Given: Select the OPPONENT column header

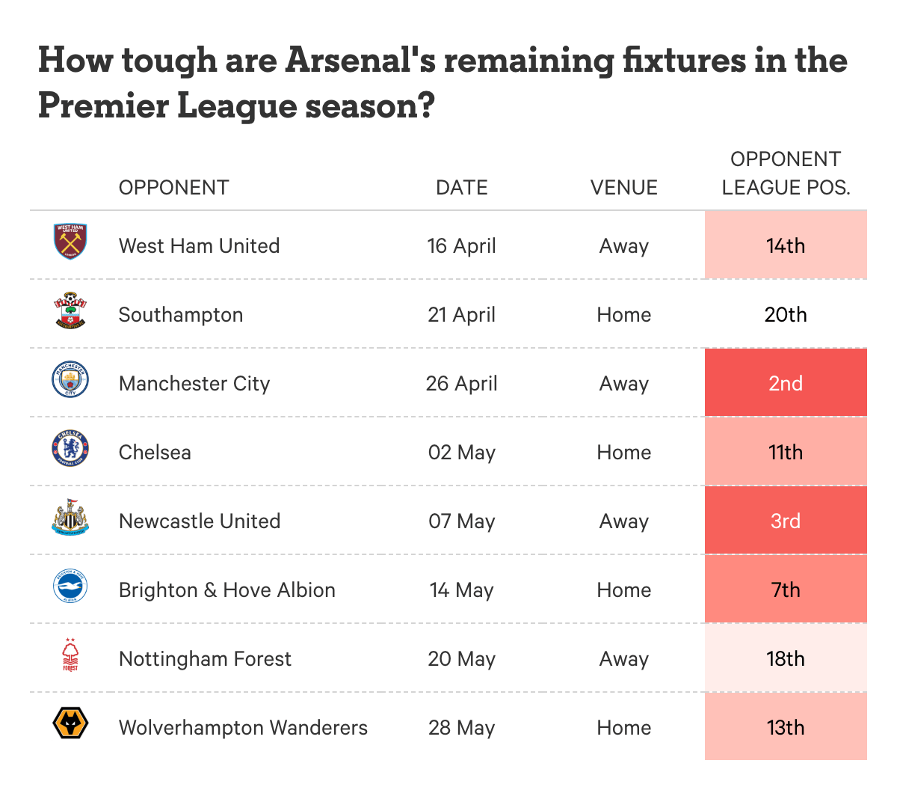Looking at the screenshot, I should (x=173, y=187).
